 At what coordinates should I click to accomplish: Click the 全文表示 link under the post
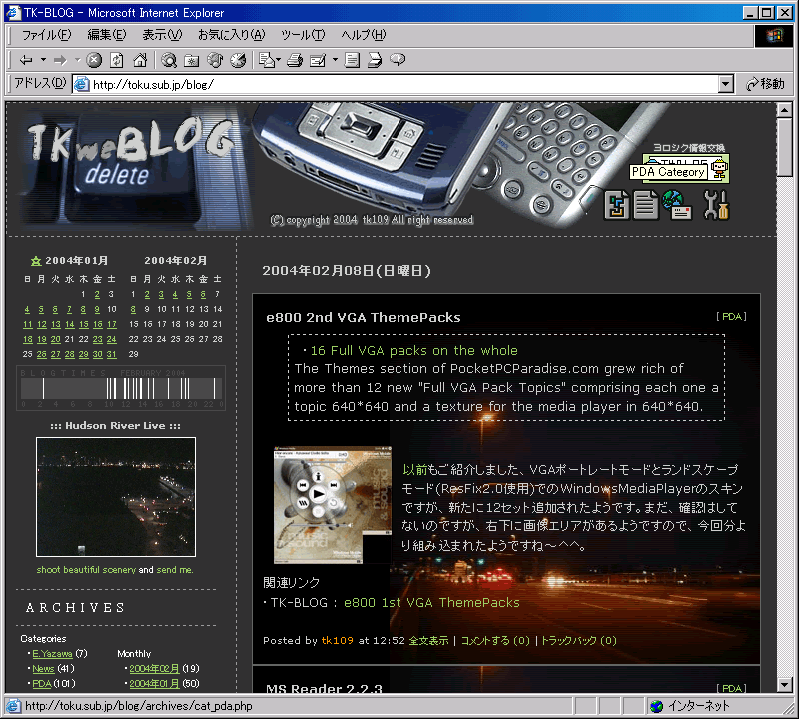pos(429,640)
